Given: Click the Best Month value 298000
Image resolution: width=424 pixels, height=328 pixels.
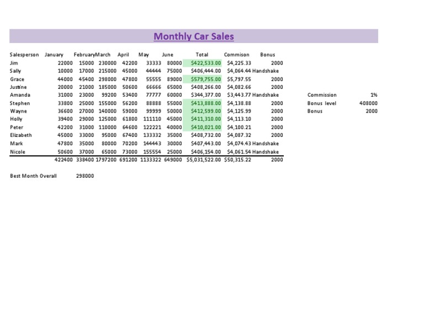Looking at the screenshot, I should tap(85, 176).
